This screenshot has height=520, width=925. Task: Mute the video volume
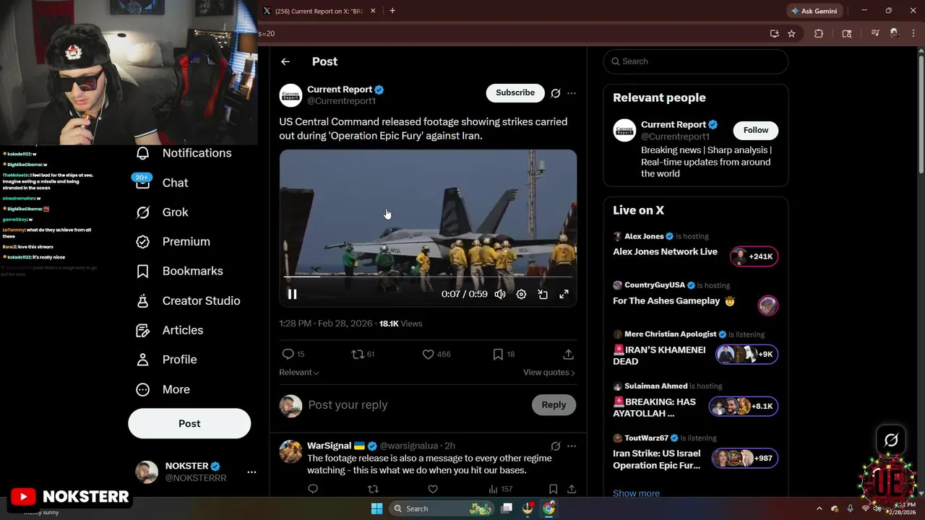(x=500, y=294)
